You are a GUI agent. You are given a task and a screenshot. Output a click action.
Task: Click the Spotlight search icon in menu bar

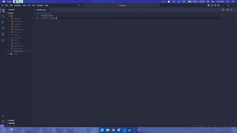228,1
